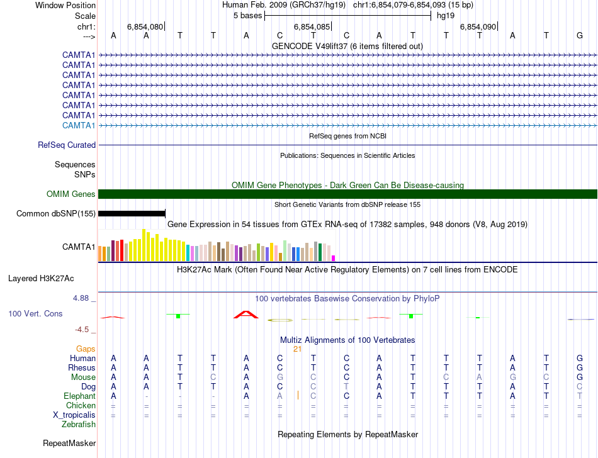Click the orange 21 gap count
This screenshot has width=598, height=458.
[x=298, y=349]
